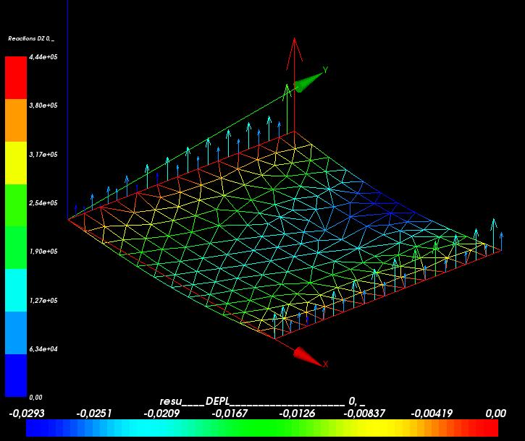The image size is (525, 441).
Task: Select the orange band in reactions legend
Action: click(16, 120)
